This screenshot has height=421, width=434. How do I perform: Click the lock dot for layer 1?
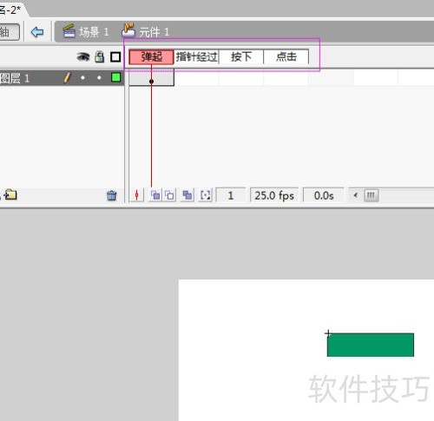[x=99, y=77]
